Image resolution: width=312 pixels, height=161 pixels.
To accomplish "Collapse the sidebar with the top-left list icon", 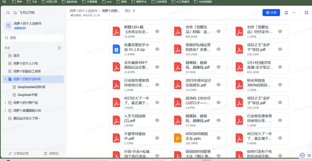I will (x=8, y=12).
